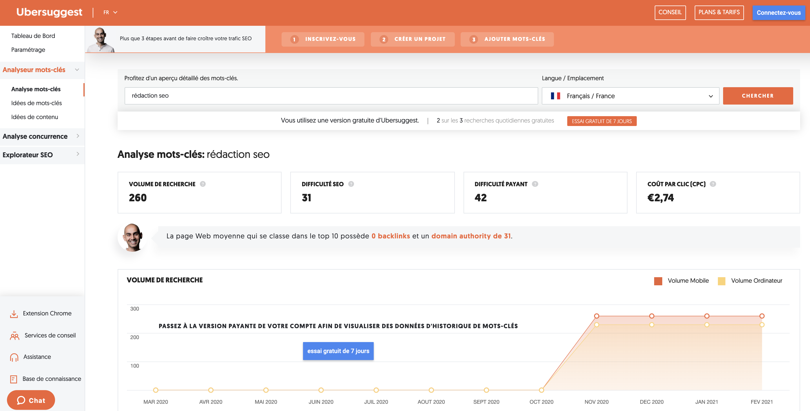Click Base de connaissance link text
810x411 pixels.
pos(52,379)
